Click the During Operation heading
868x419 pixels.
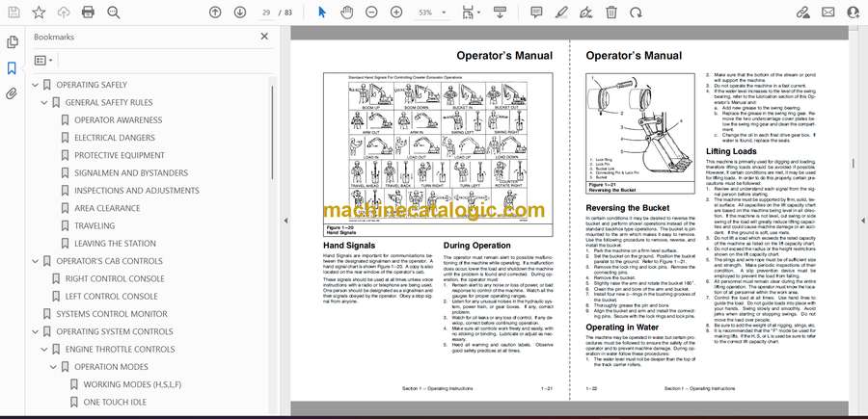point(476,246)
